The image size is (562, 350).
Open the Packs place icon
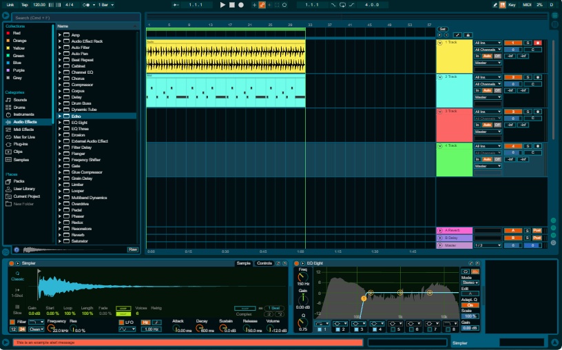(8, 181)
